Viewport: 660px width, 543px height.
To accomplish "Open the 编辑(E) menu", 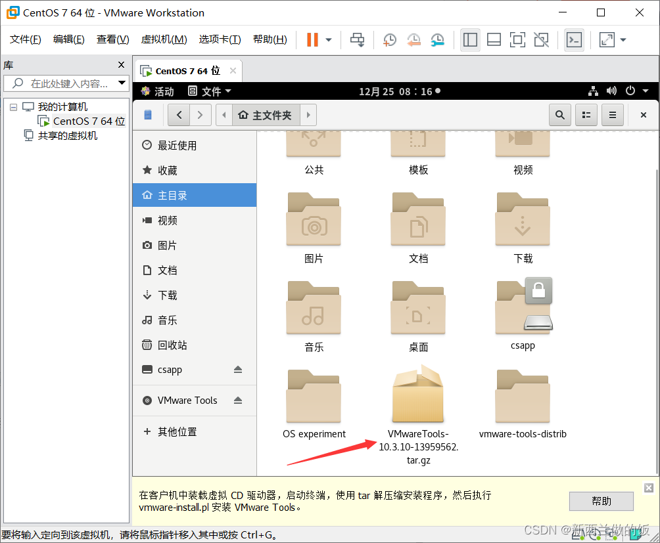I will pos(68,39).
